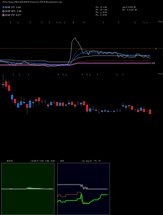Select the 'DOW ST: 1.05' legend text
Screen dimensions: 163x215
13,7
